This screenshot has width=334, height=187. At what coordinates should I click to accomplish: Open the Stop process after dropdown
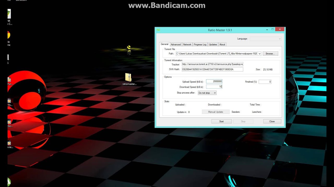[x=207, y=93]
